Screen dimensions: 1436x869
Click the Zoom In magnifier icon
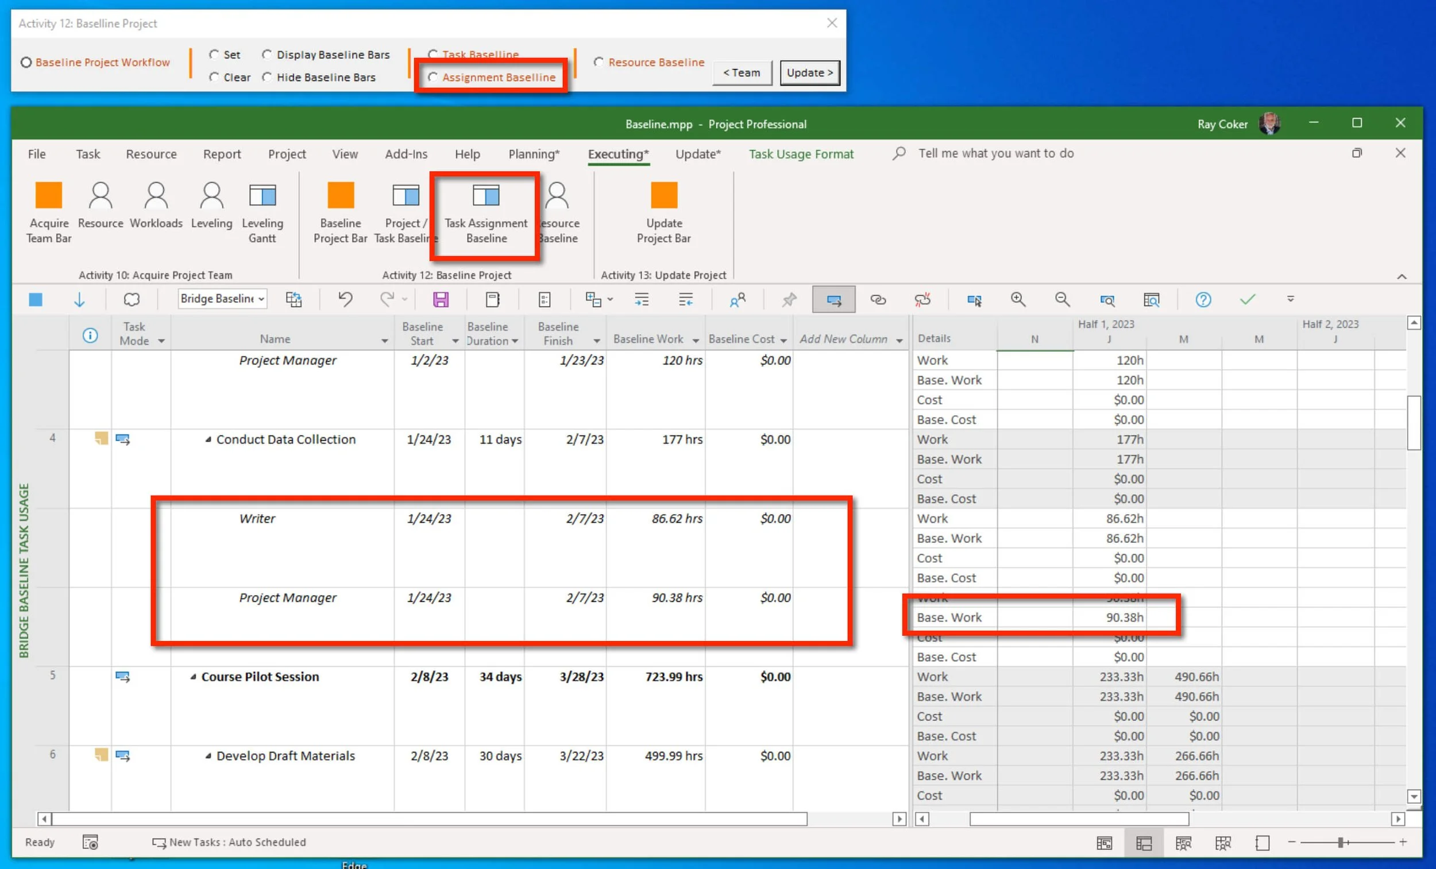(1018, 300)
